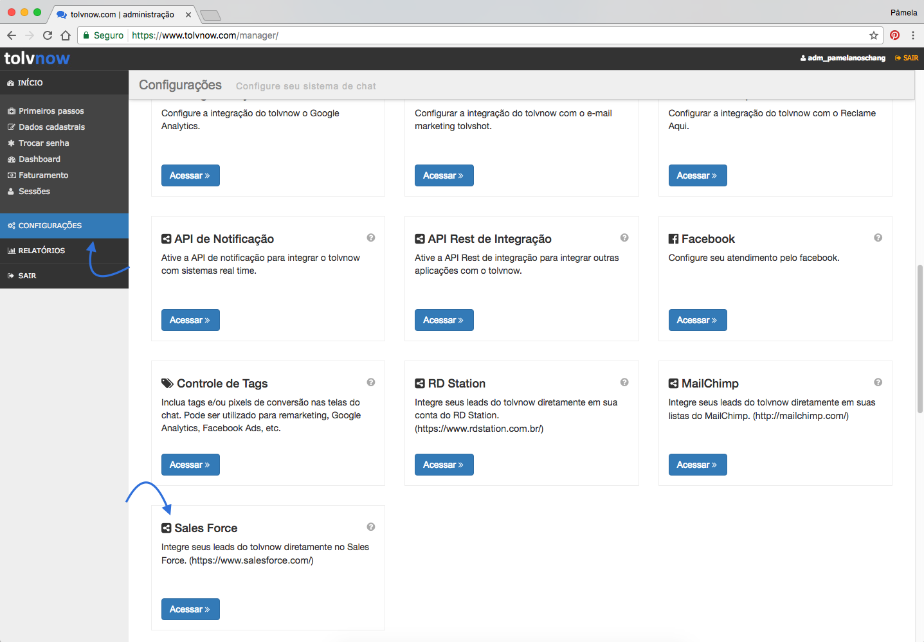Click the Controle de Tags title

point(222,384)
